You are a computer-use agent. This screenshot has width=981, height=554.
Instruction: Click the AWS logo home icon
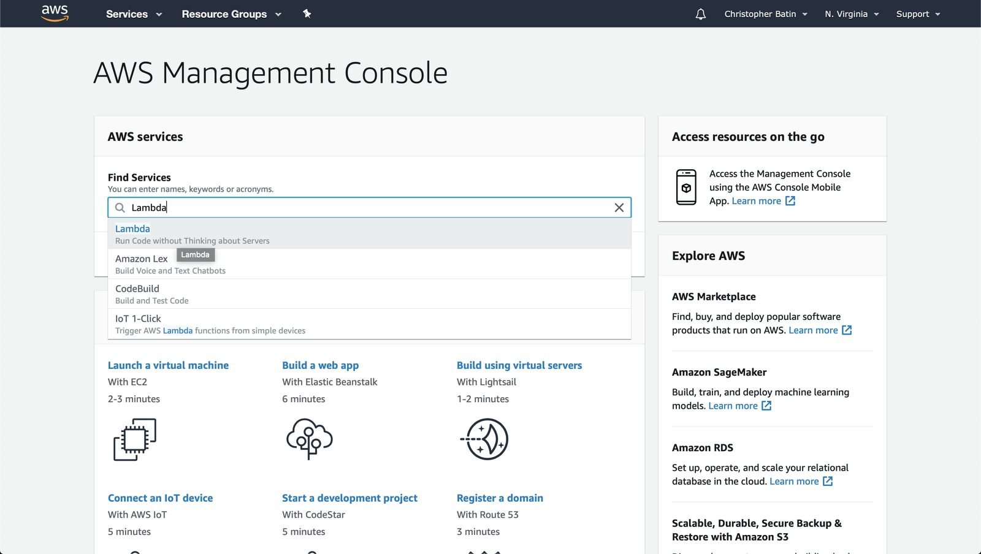click(55, 13)
